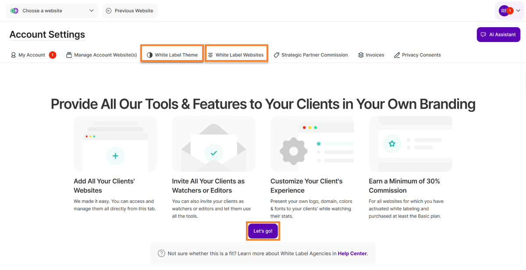Expand the Choose a website dropdown

91,11
